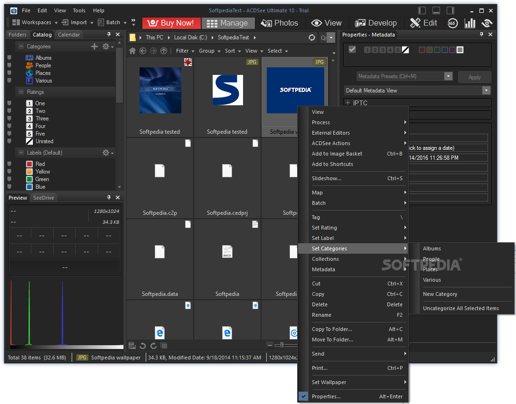Click the ACDSee app logo icon
The image size is (516, 404).
click(x=13, y=11)
